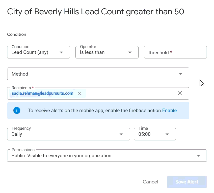Click the Cancel button
Image resolution: width=214 pixels, height=193 pixels.
[x=150, y=182]
